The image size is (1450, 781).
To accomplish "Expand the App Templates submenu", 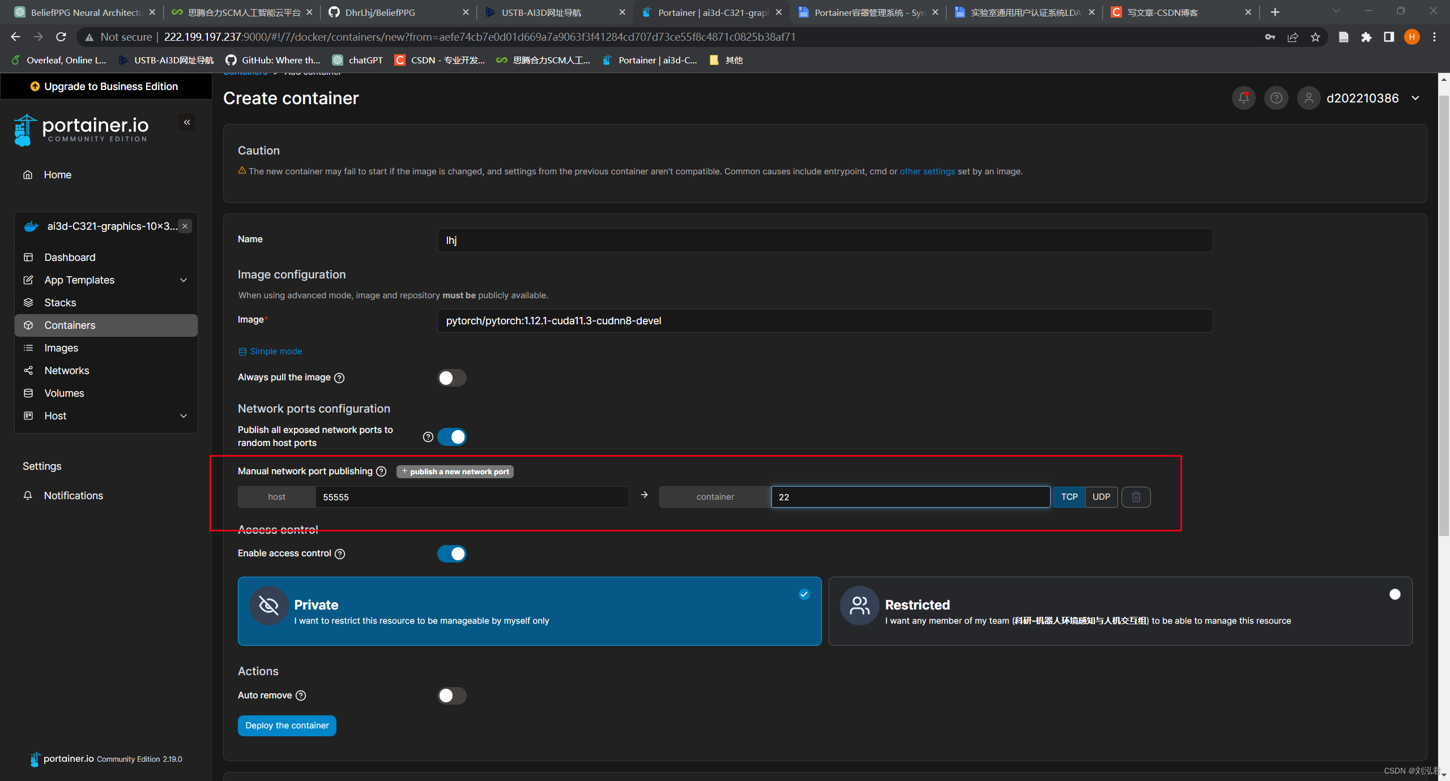I will [184, 280].
